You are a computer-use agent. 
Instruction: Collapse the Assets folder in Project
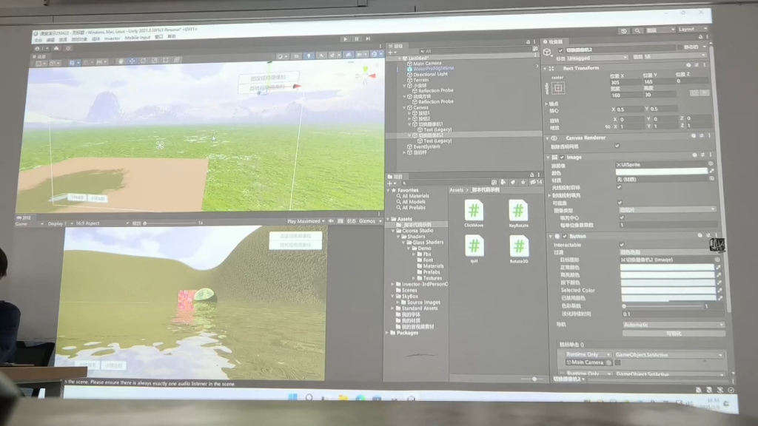click(388, 219)
